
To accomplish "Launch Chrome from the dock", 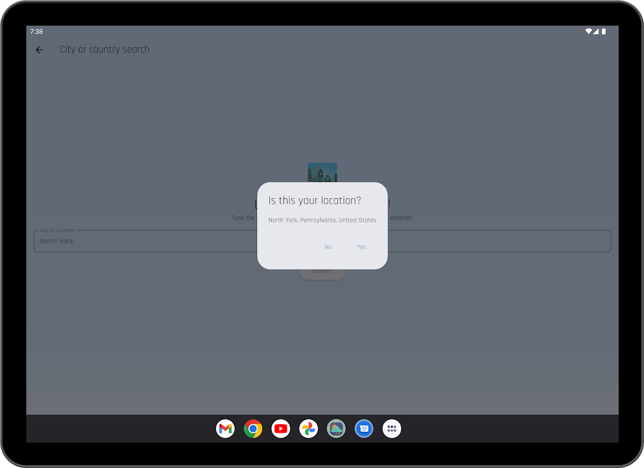I will [253, 429].
